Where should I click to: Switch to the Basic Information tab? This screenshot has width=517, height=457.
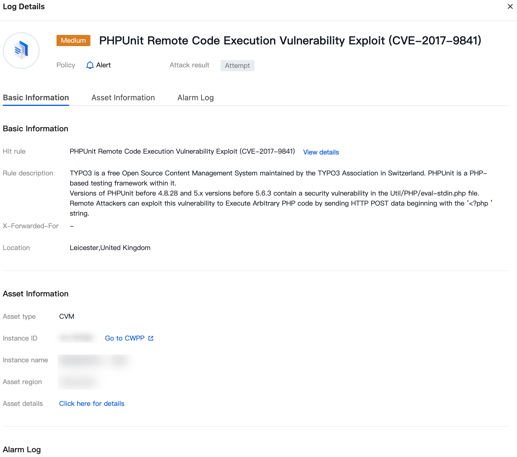tap(36, 97)
